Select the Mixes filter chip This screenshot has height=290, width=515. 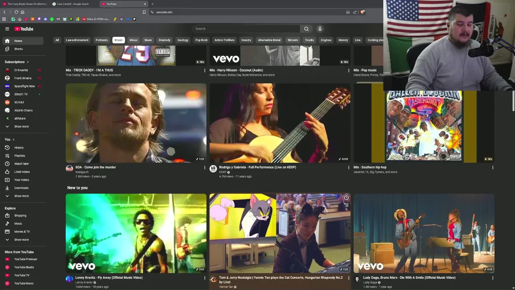[134, 40]
